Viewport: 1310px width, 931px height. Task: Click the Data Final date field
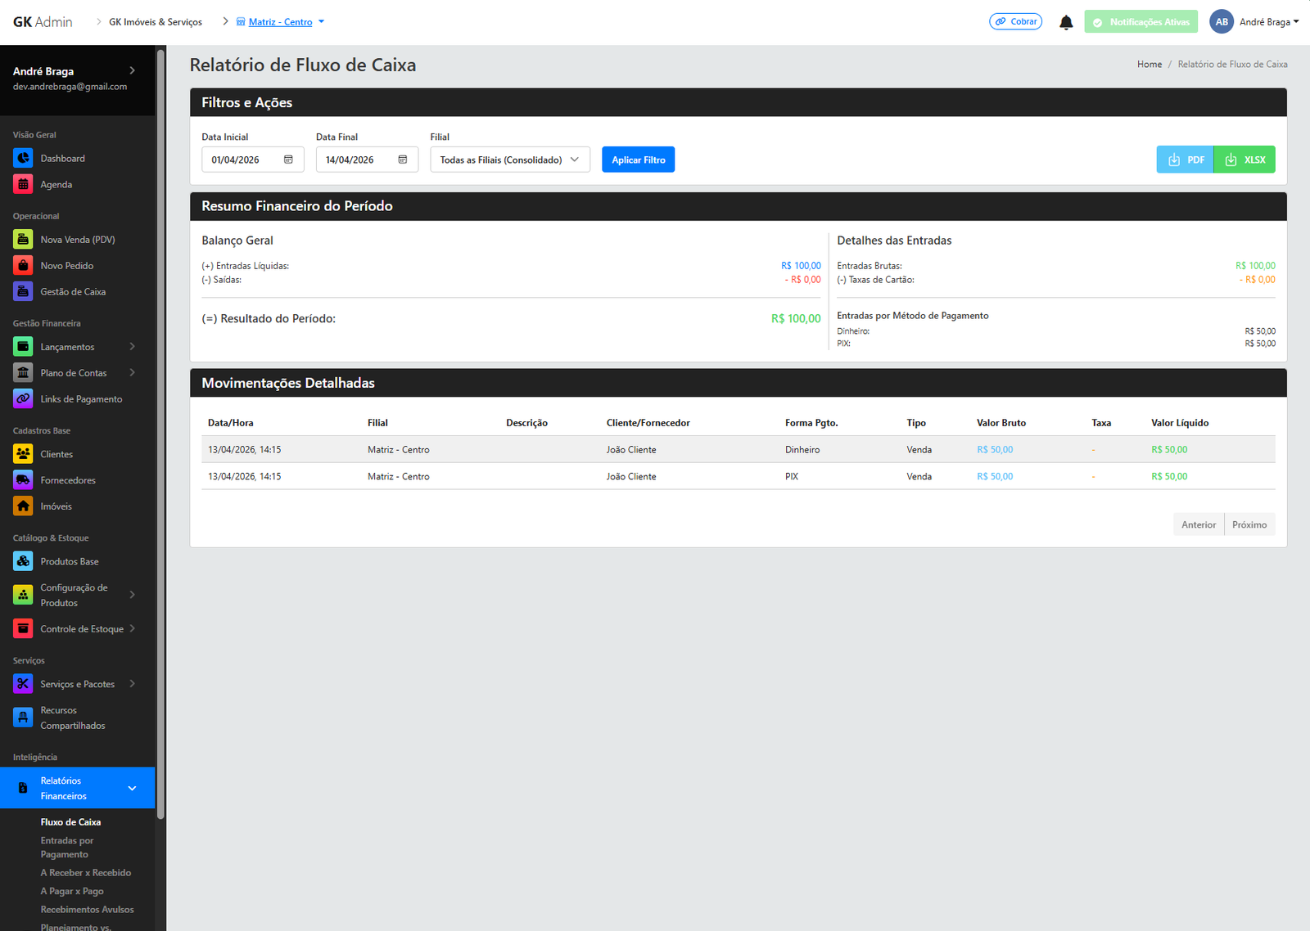pos(359,160)
